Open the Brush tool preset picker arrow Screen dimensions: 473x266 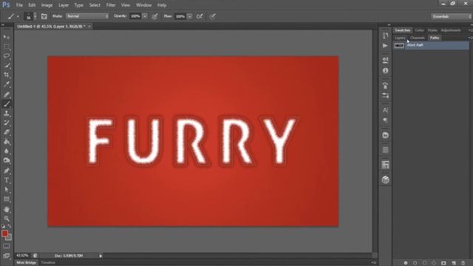coord(18,16)
